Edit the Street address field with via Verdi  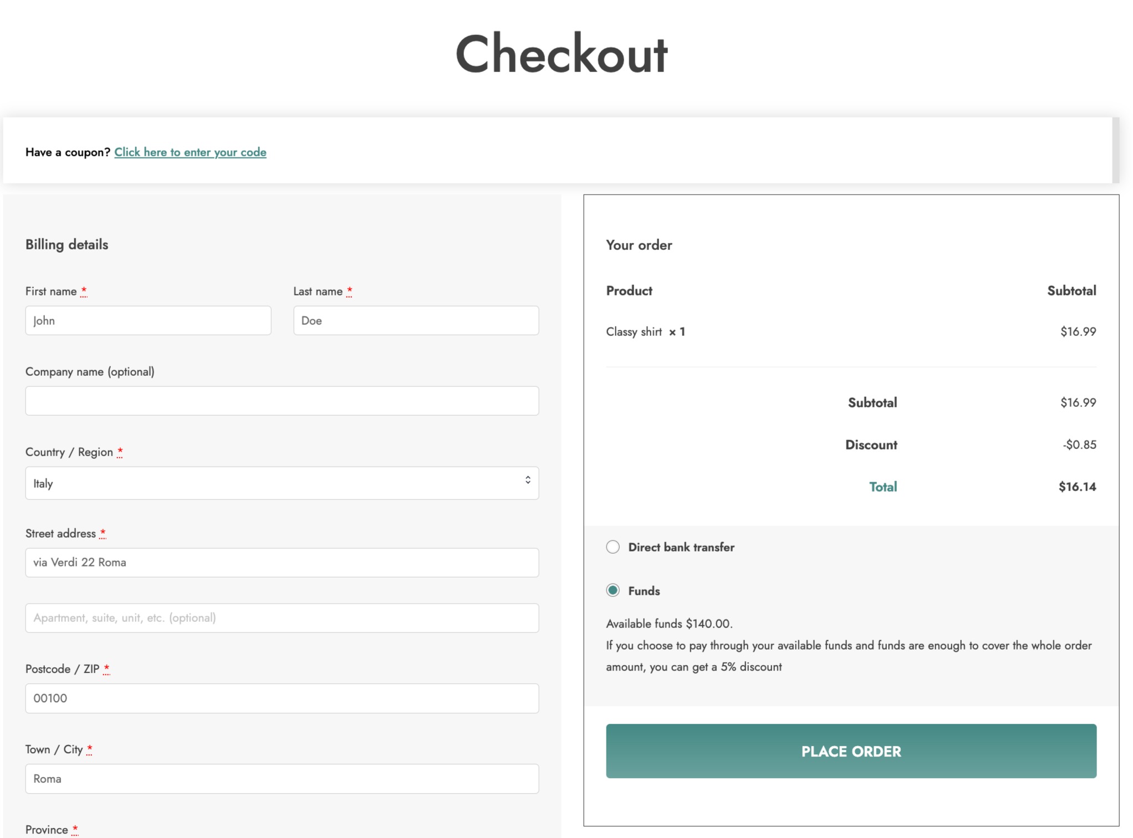click(x=282, y=563)
